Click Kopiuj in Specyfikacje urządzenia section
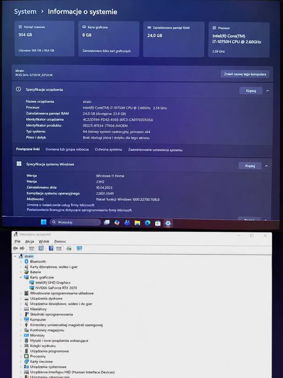This screenshot has width=283, height=378. (x=251, y=91)
